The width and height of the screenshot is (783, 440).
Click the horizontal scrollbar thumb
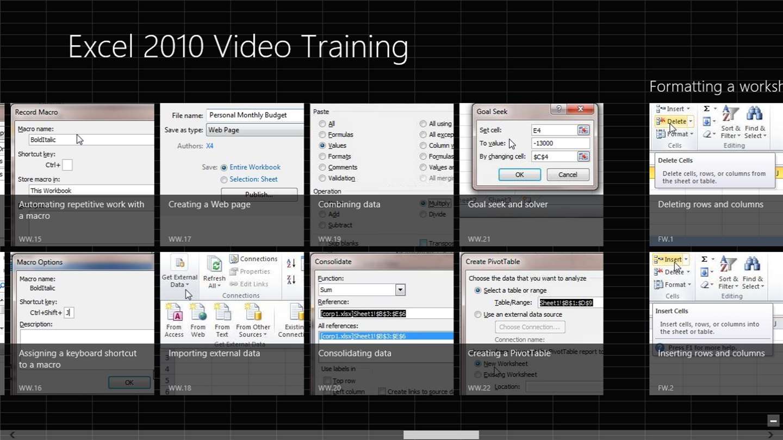pyautogui.click(x=441, y=435)
